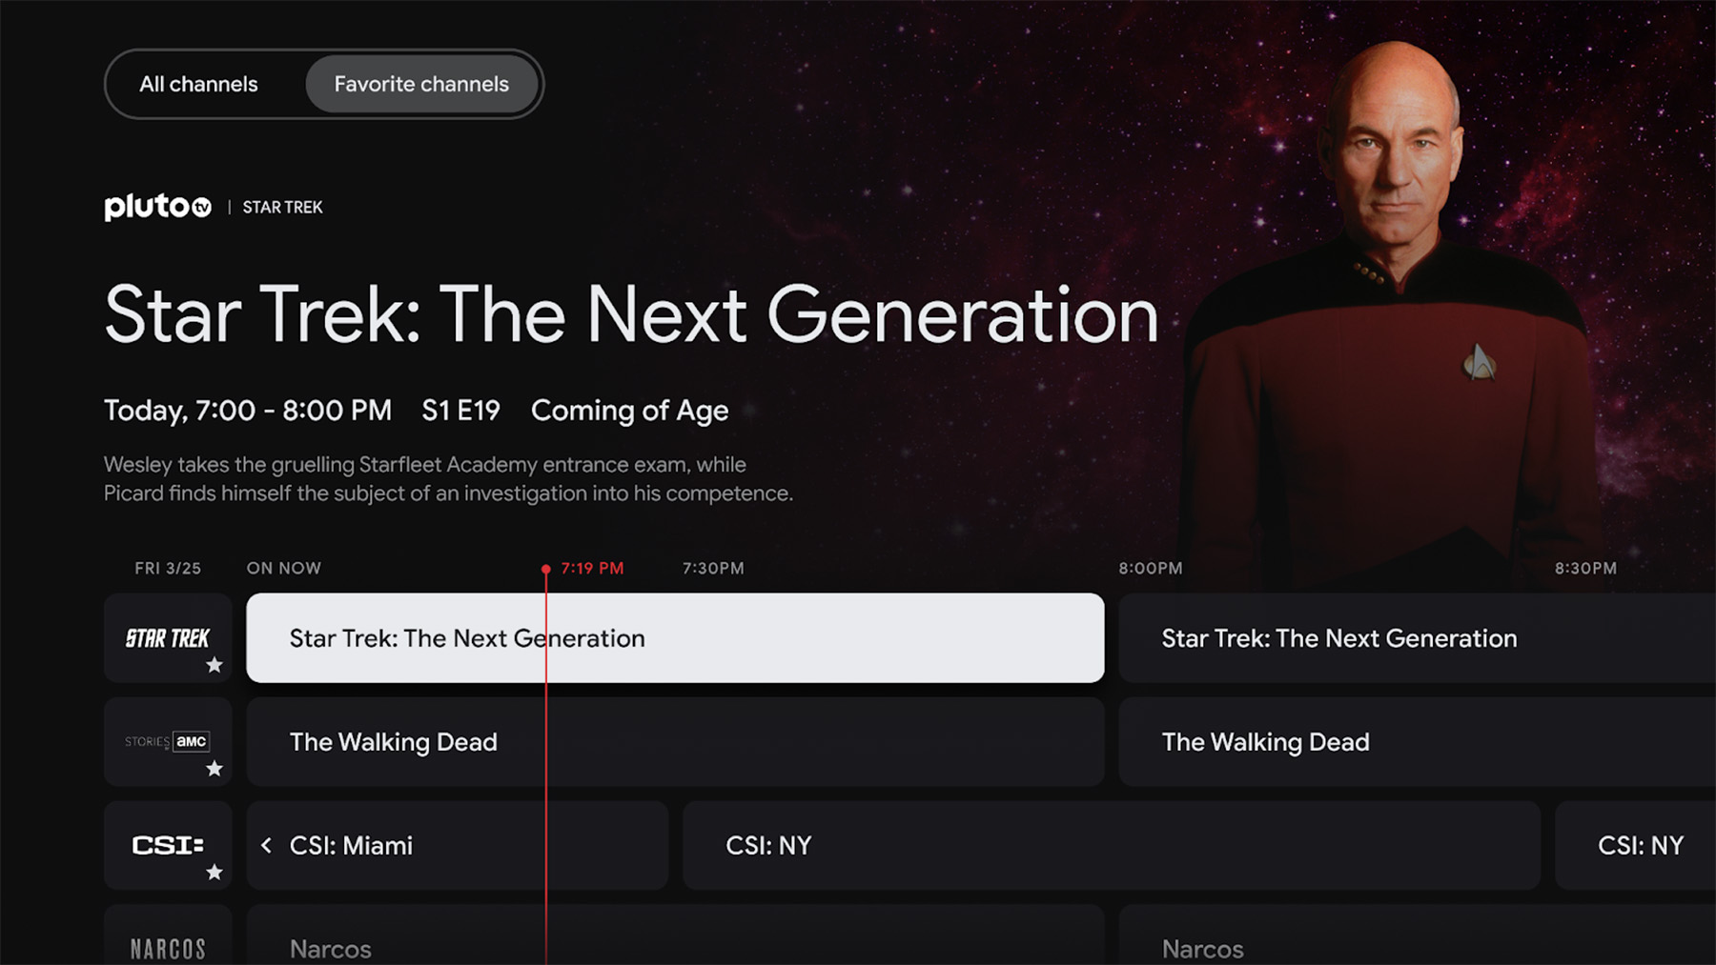
Task: Select the Narcos channel logo
Action: [168, 947]
